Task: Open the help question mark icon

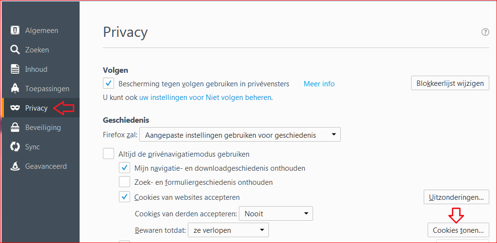Action: 485,32
